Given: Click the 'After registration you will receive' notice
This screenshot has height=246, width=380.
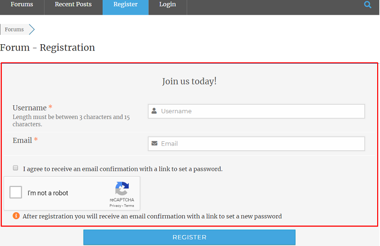Looking at the screenshot, I should click(x=152, y=216).
